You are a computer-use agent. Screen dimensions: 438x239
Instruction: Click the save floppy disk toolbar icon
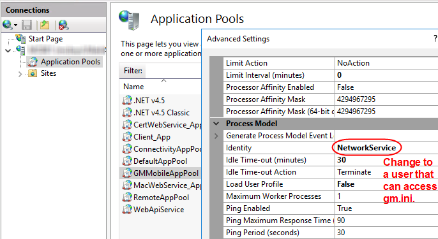click(27, 25)
